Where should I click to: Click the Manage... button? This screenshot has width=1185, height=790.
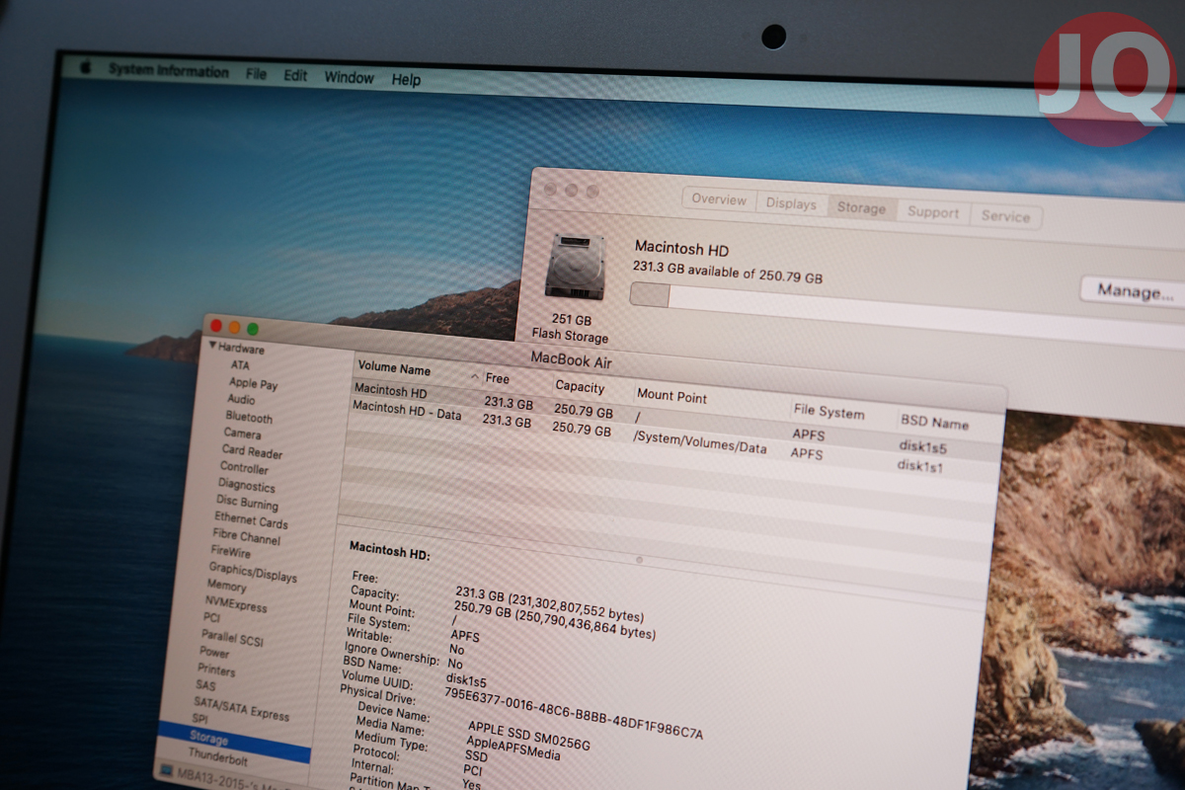pyautogui.click(x=1136, y=292)
